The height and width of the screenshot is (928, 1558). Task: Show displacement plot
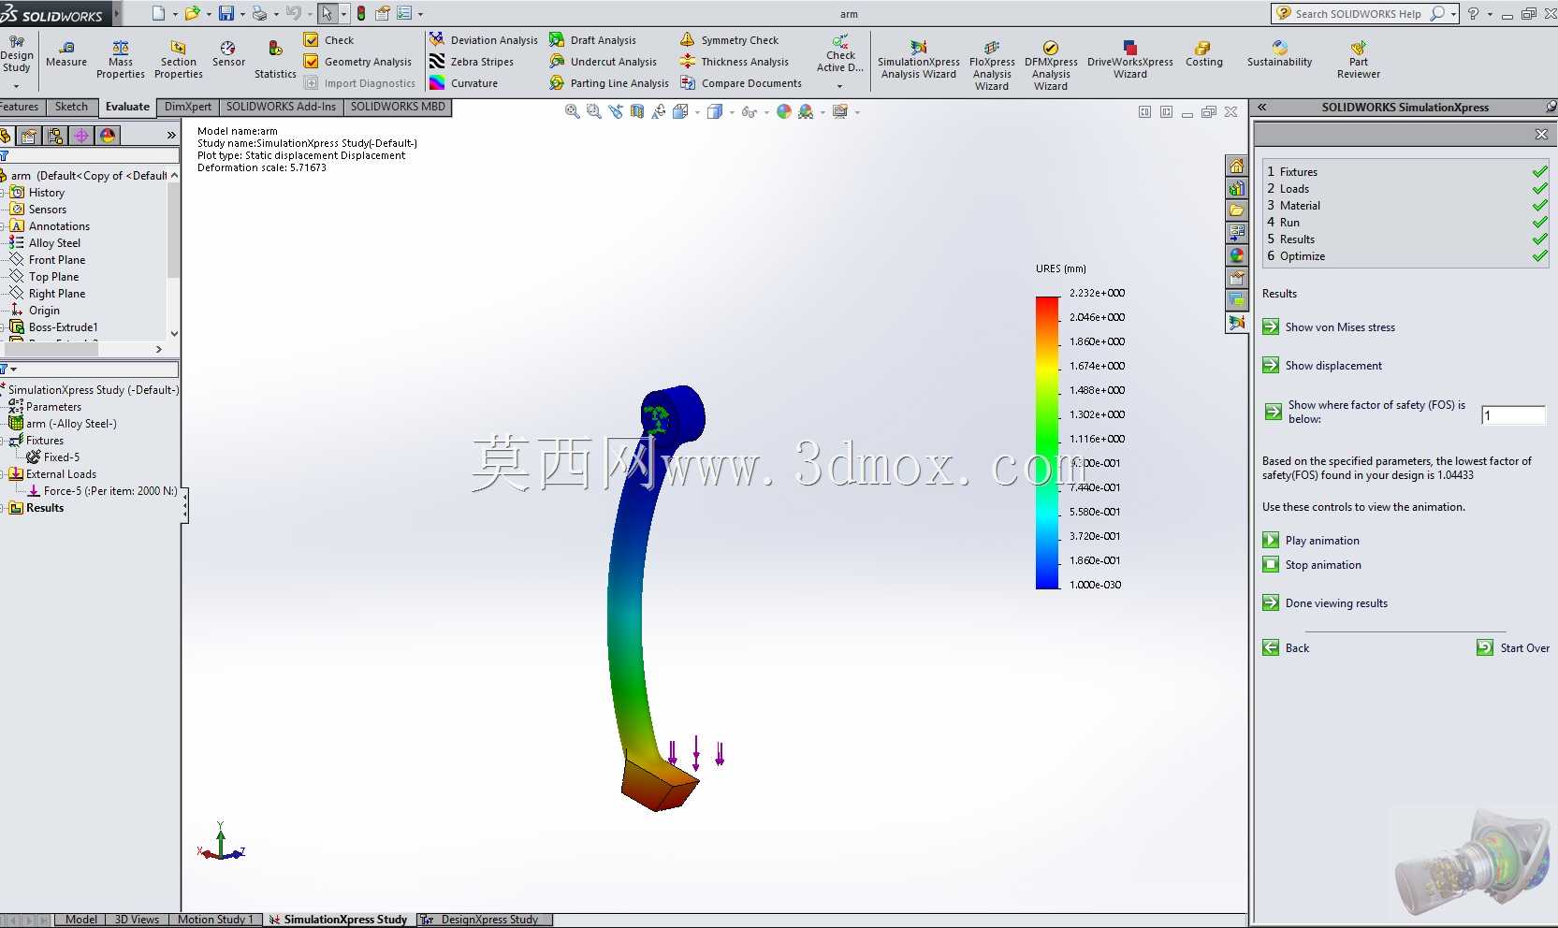[x=1322, y=366]
